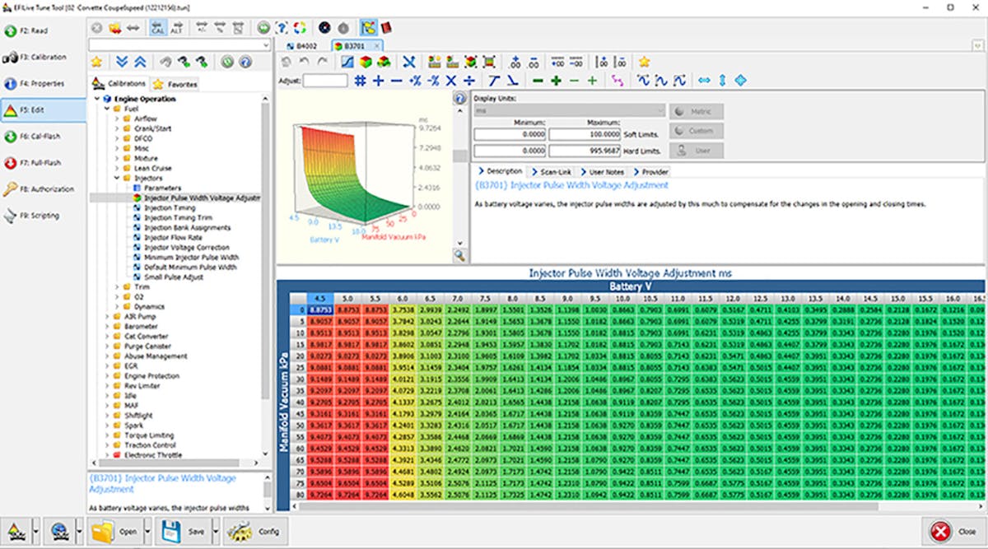Click the blue help icon beside the 3D chart
The image size is (988, 549).
[x=459, y=99]
